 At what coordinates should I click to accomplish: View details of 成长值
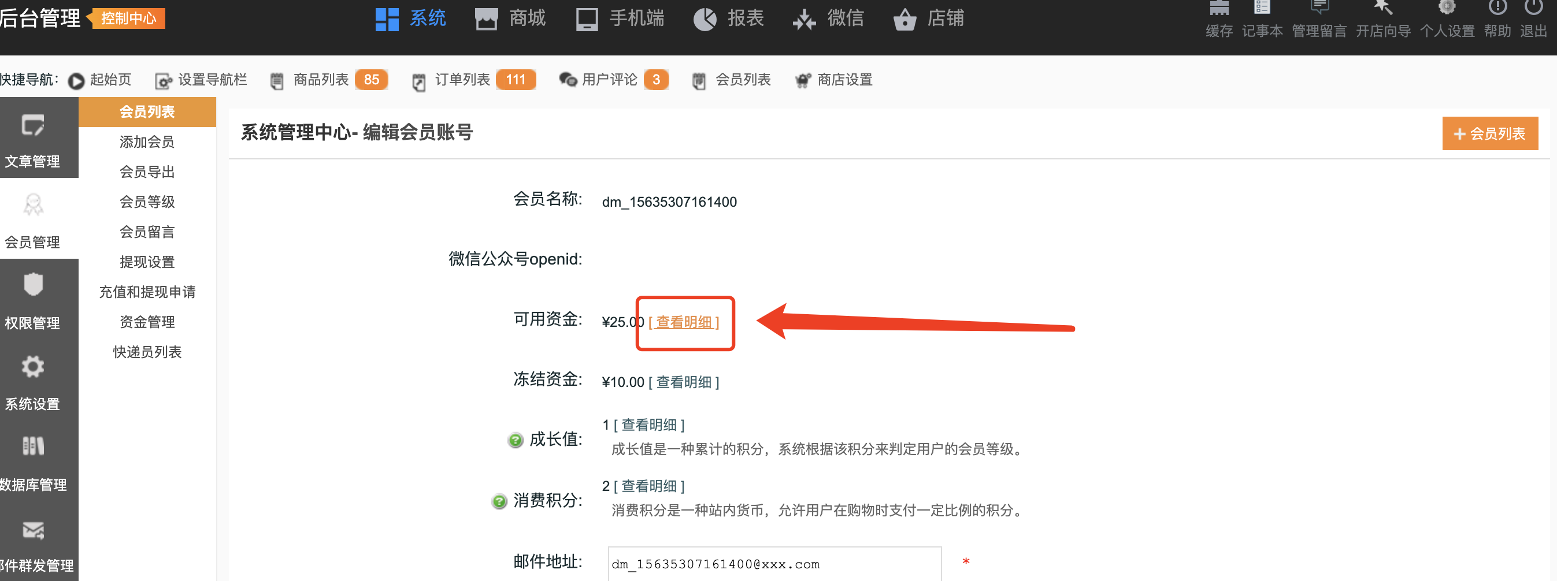click(x=649, y=425)
